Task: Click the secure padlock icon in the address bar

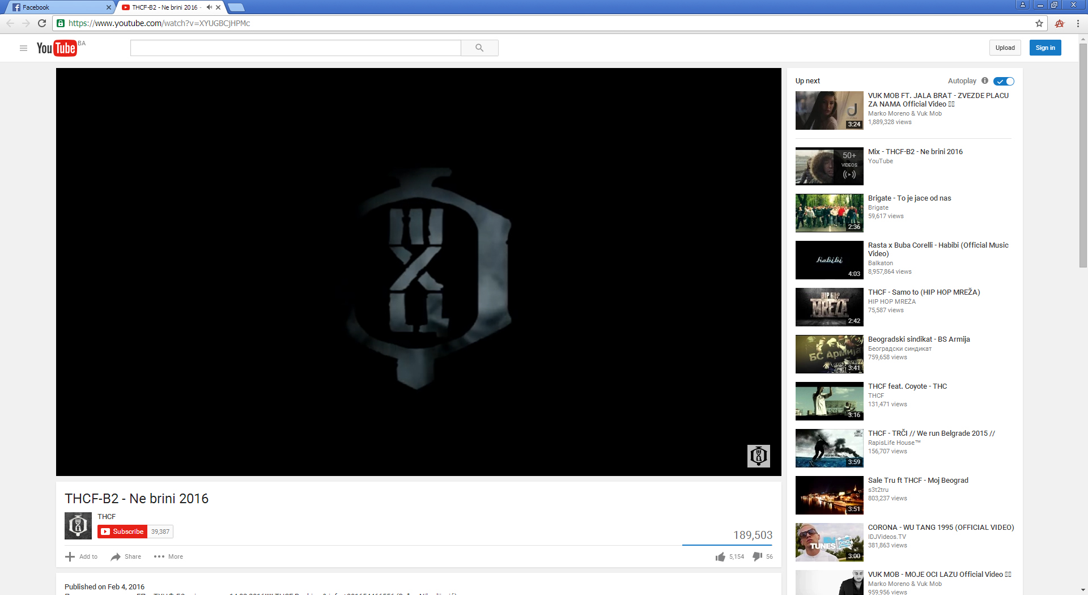Action: (61, 23)
